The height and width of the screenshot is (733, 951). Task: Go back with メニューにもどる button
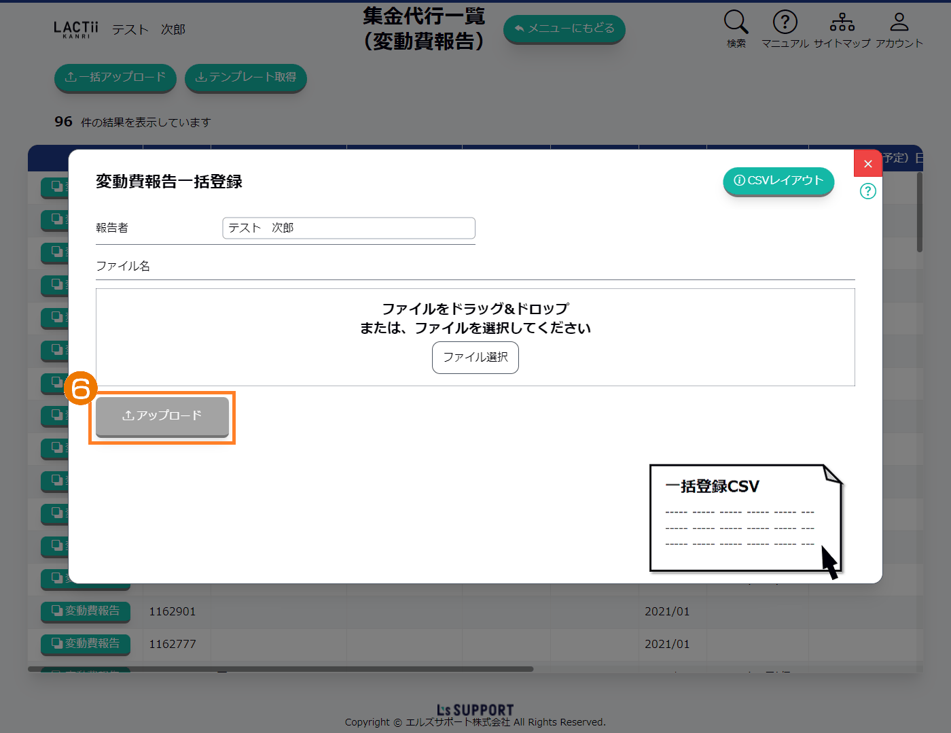pos(564,29)
